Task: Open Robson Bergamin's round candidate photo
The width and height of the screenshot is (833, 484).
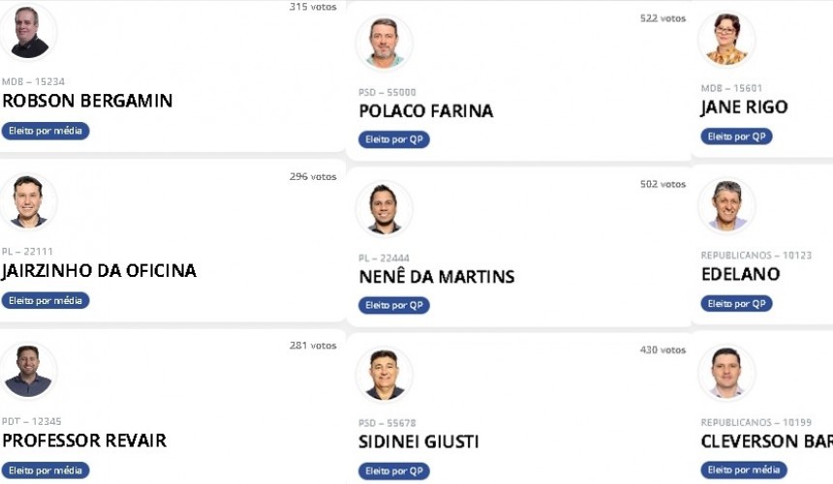Action: click(x=29, y=32)
